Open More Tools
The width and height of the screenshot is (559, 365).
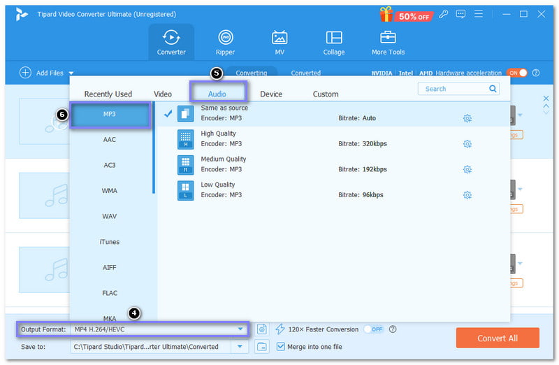(388, 42)
